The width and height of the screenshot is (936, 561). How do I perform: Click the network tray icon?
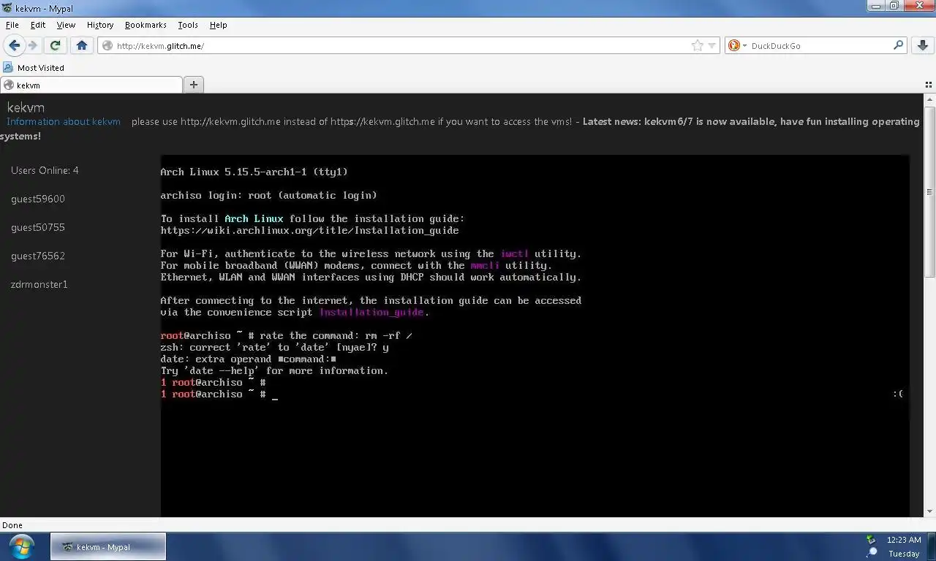[x=871, y=540]
